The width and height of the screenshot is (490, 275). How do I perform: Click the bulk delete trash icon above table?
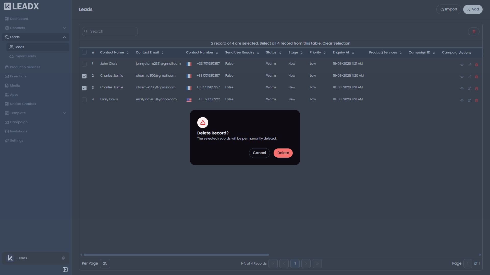coord(474,32)
